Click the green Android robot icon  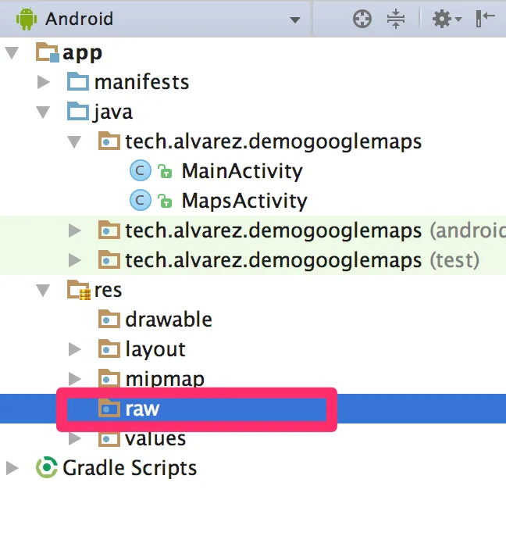coord(26,19)
